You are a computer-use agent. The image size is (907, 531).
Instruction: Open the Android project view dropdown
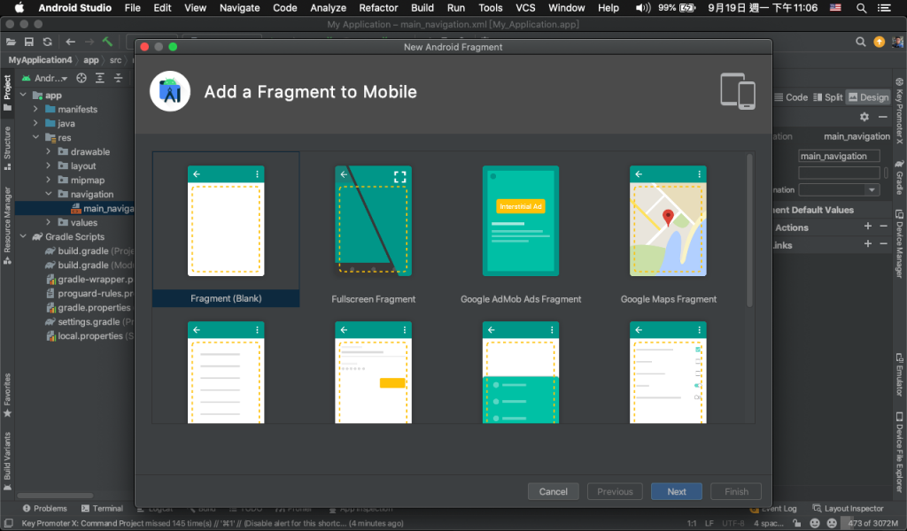(45, 78)
